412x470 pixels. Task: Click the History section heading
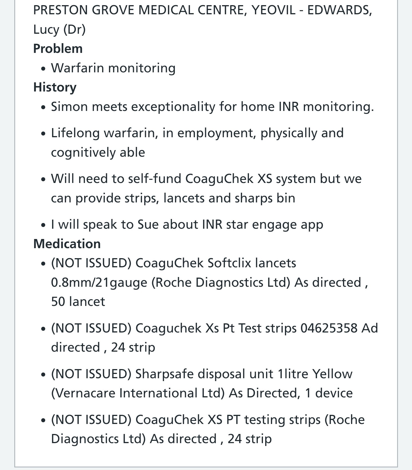tap(55, 87)
